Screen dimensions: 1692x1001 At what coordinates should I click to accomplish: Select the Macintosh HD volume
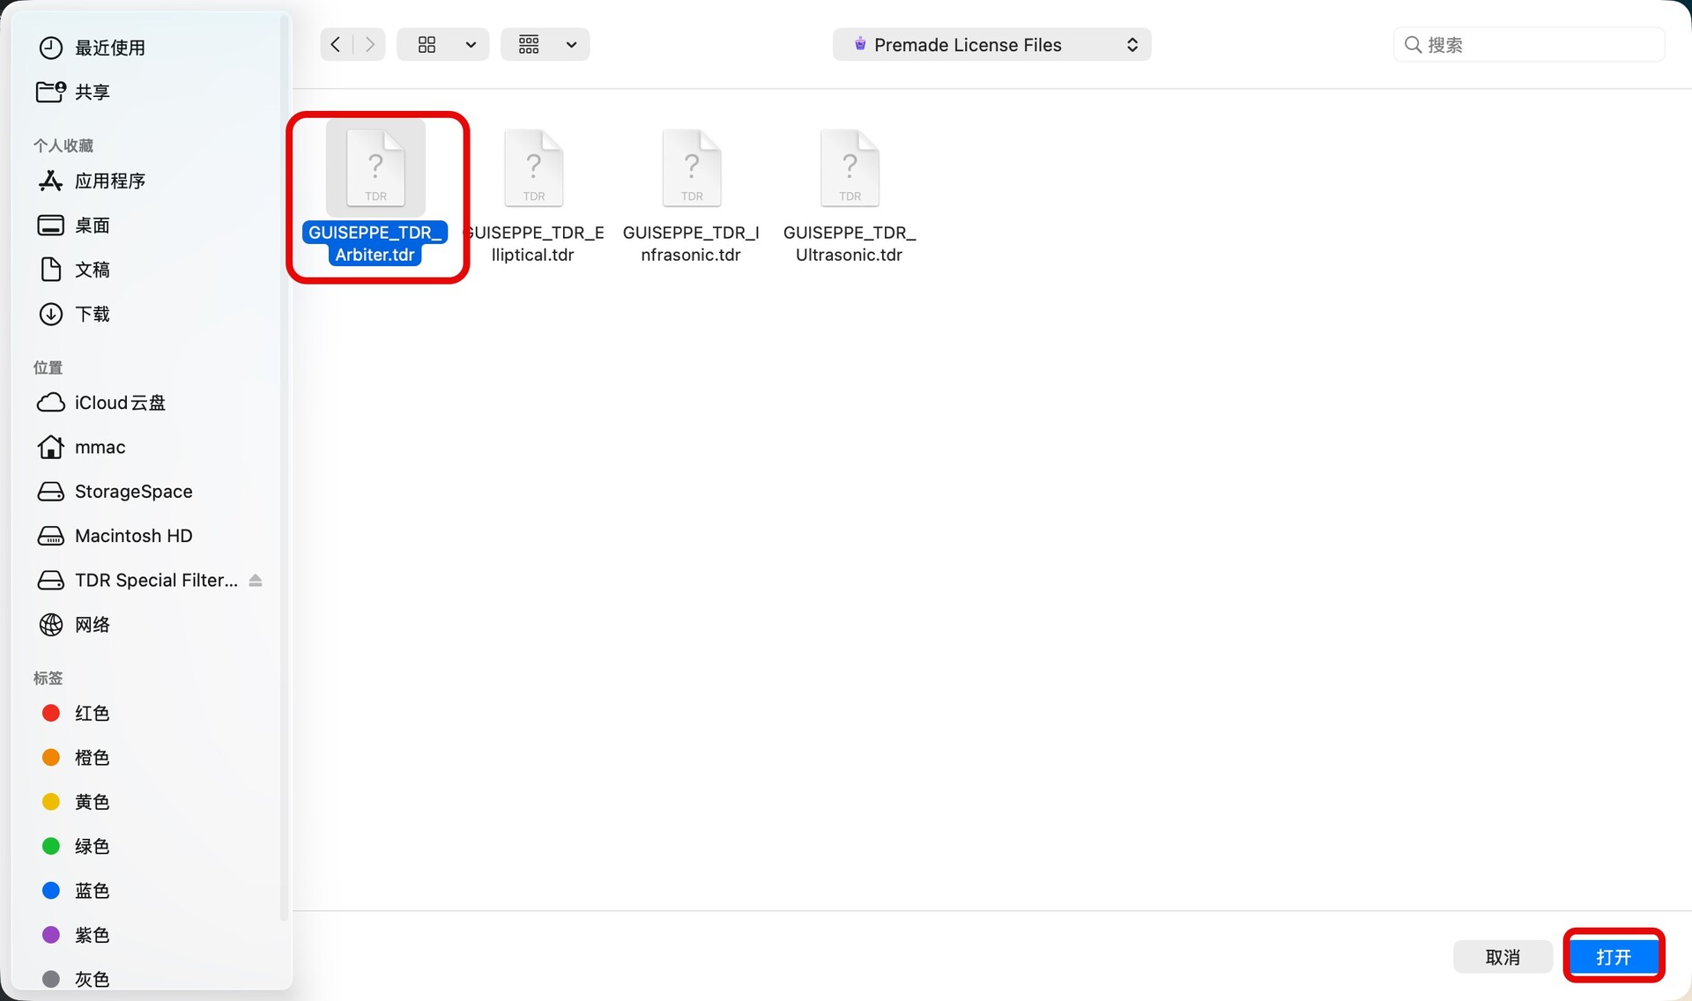pos(115,536)
